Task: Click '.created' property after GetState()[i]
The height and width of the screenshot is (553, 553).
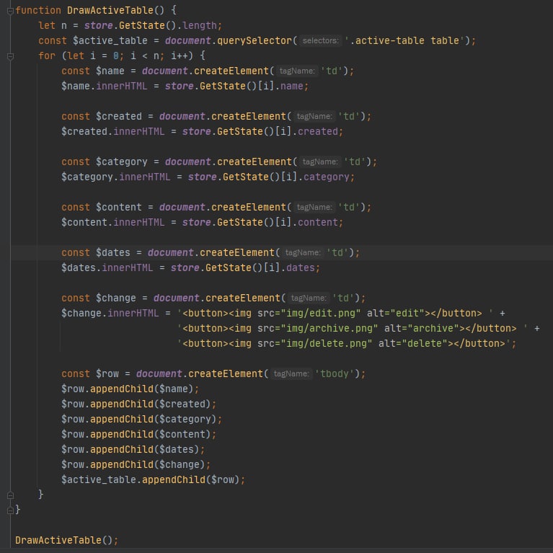Action: pos(317,131)
